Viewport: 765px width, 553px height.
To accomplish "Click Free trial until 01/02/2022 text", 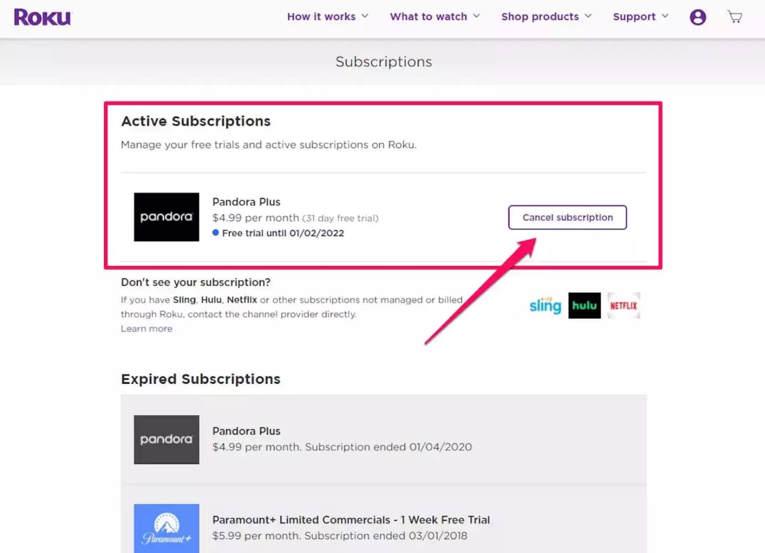I will 283,233.
